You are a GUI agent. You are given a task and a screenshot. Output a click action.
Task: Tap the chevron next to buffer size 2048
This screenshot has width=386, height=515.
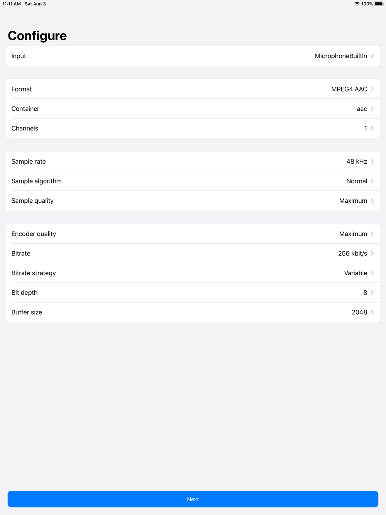click(372, 312)
